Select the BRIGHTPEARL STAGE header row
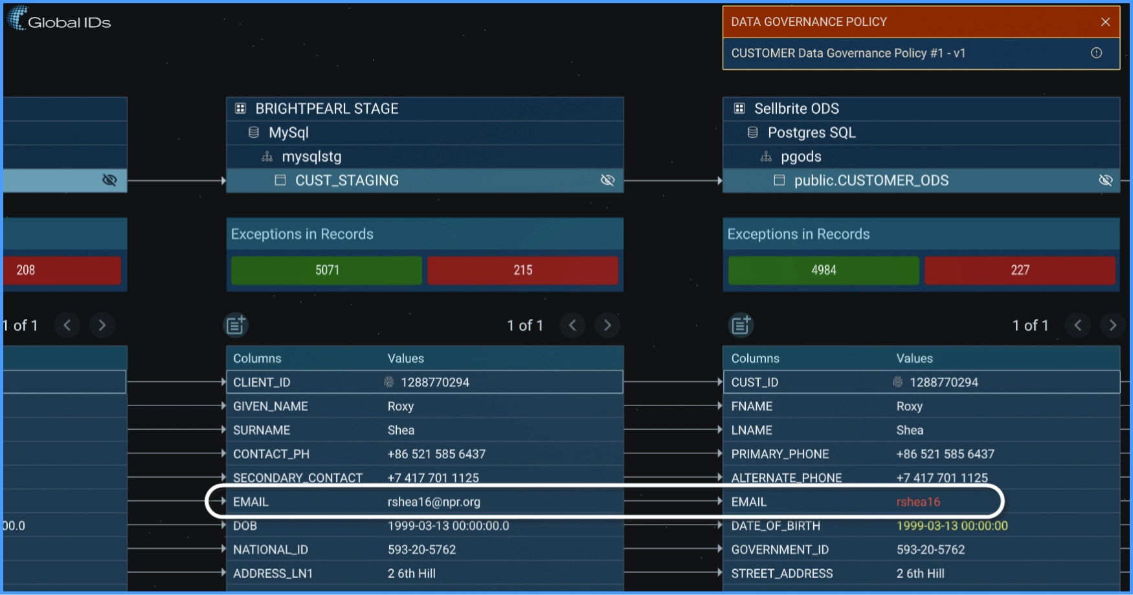Image resolution: width=1133 pixels, height=595 pixels. (x=425, y=109)
